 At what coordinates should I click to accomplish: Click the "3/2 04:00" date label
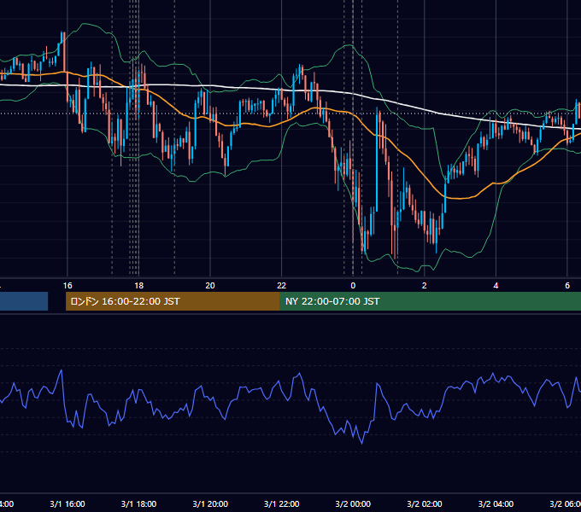click(x=496, y=503)
